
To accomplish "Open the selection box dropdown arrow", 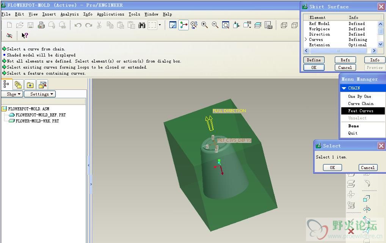I will pos(160,25).
